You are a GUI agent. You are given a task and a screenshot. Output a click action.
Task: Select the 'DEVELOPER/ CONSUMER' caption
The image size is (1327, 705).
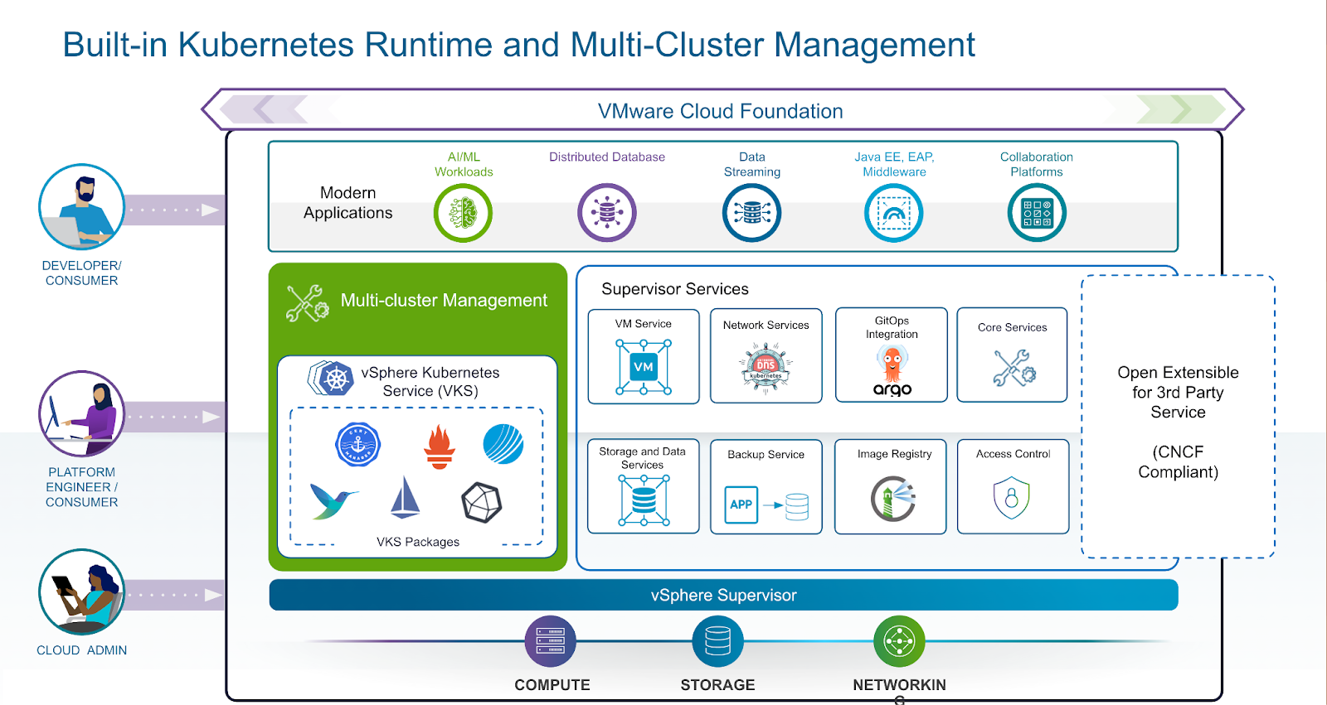pos(81,273)
